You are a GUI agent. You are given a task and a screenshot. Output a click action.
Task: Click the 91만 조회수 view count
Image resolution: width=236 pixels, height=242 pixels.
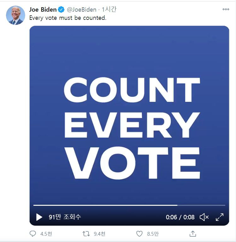coord(65,217)
